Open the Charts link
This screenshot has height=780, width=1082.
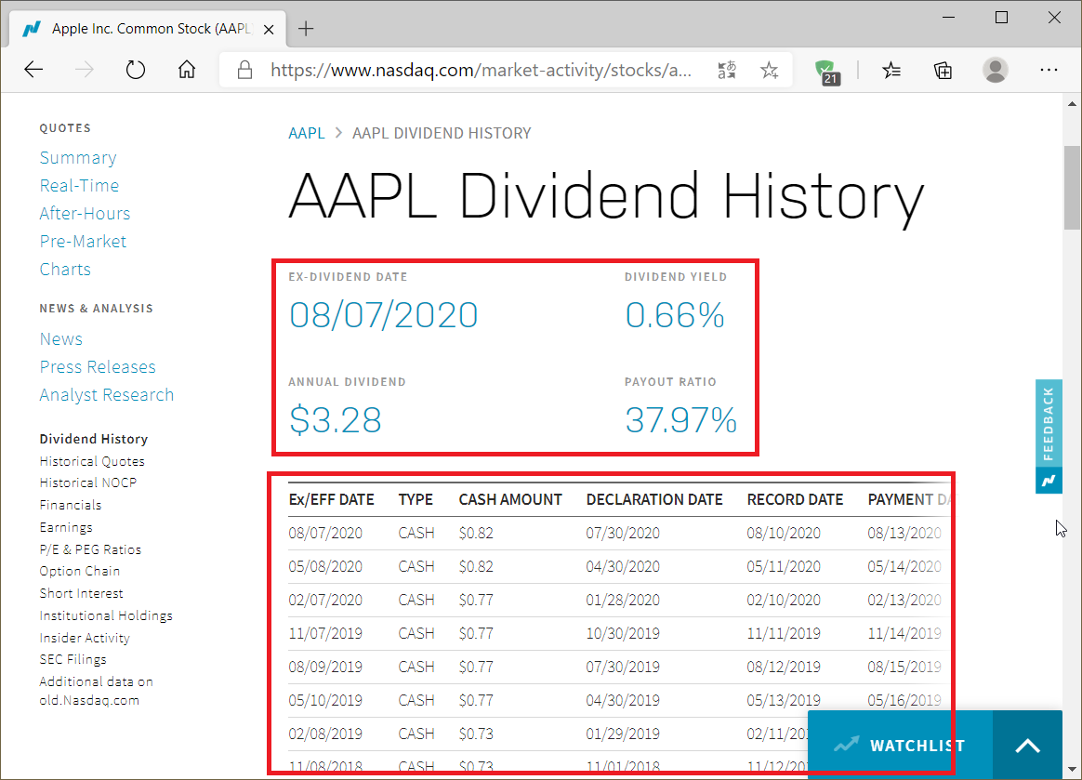(65, 270)
